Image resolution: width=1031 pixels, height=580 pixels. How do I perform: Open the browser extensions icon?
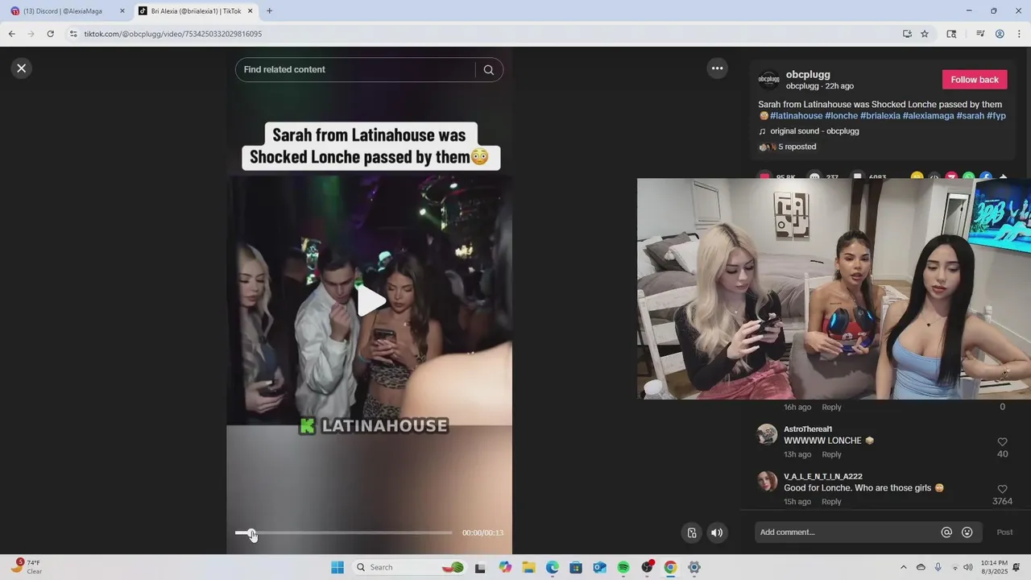point(951,34)
